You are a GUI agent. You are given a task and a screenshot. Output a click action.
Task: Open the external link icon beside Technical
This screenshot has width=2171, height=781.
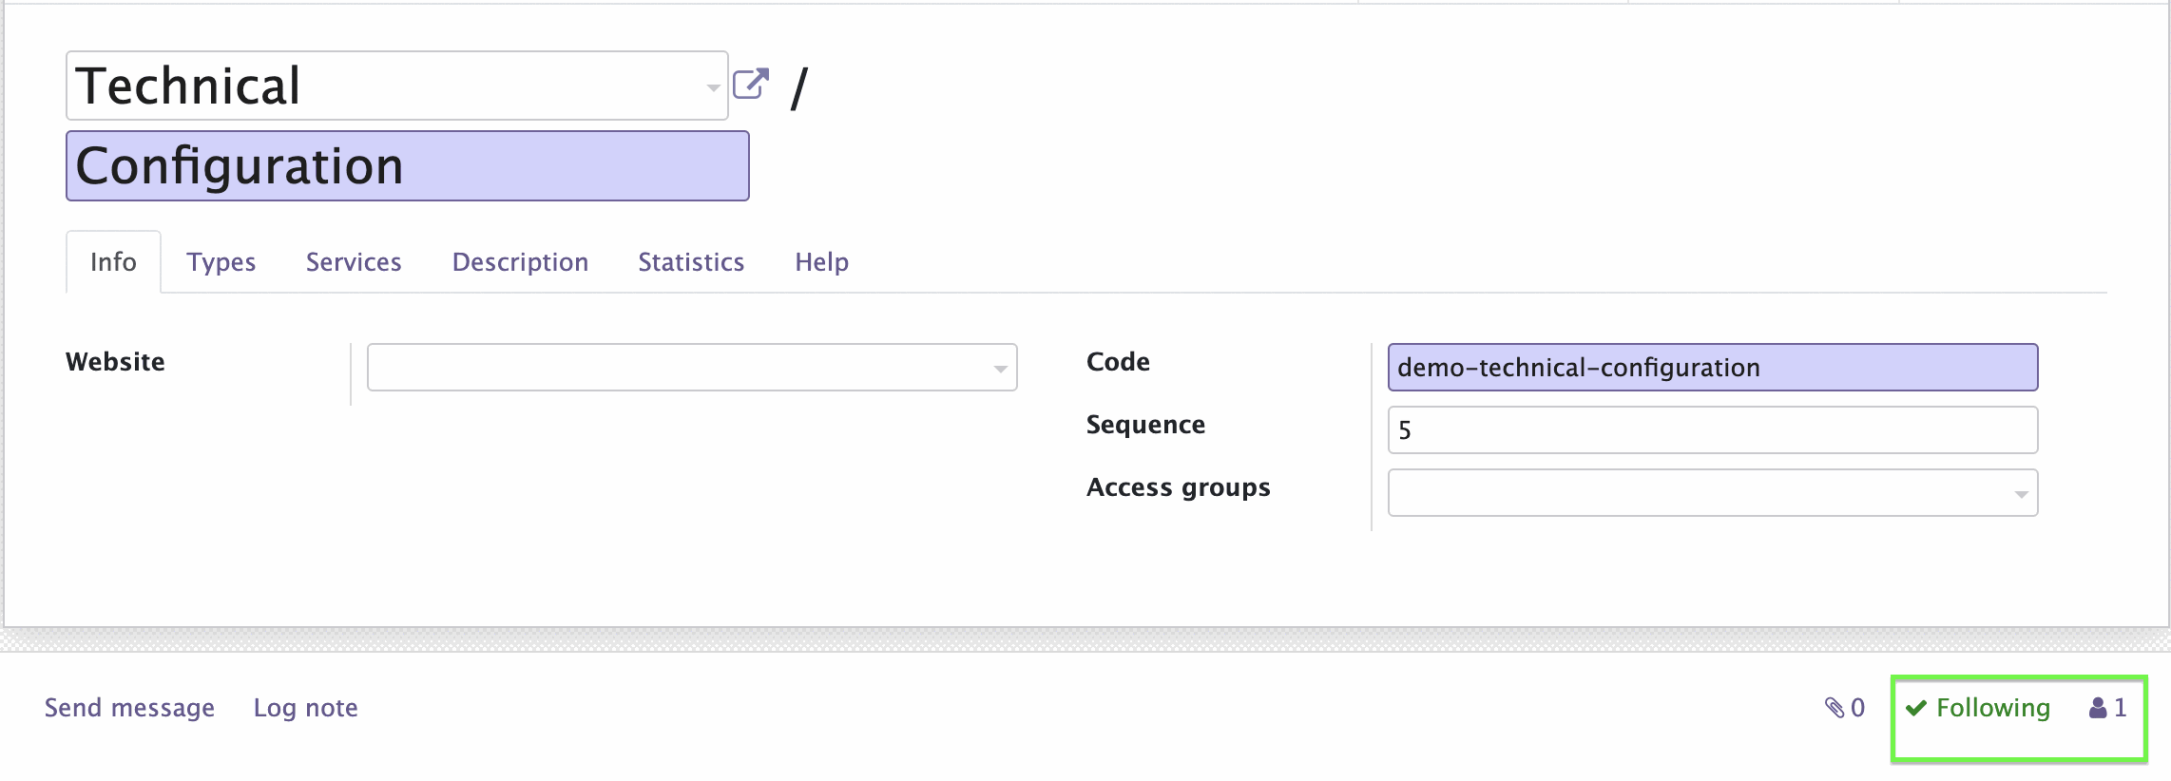pos(750,84)
